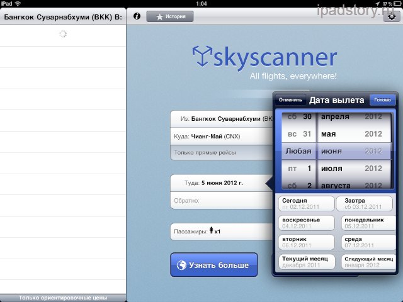Viewport: 403px width, 302px height.
Task: Select пт 1 in day wheel
Action: coord(299,169)
